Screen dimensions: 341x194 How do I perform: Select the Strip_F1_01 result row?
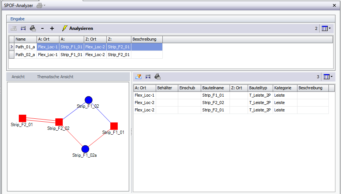pyautogui.click(x=231, y=96)
